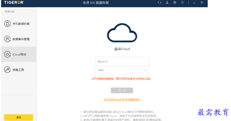
Task: Focus the Apple ID input field
Action: [122, 61]
